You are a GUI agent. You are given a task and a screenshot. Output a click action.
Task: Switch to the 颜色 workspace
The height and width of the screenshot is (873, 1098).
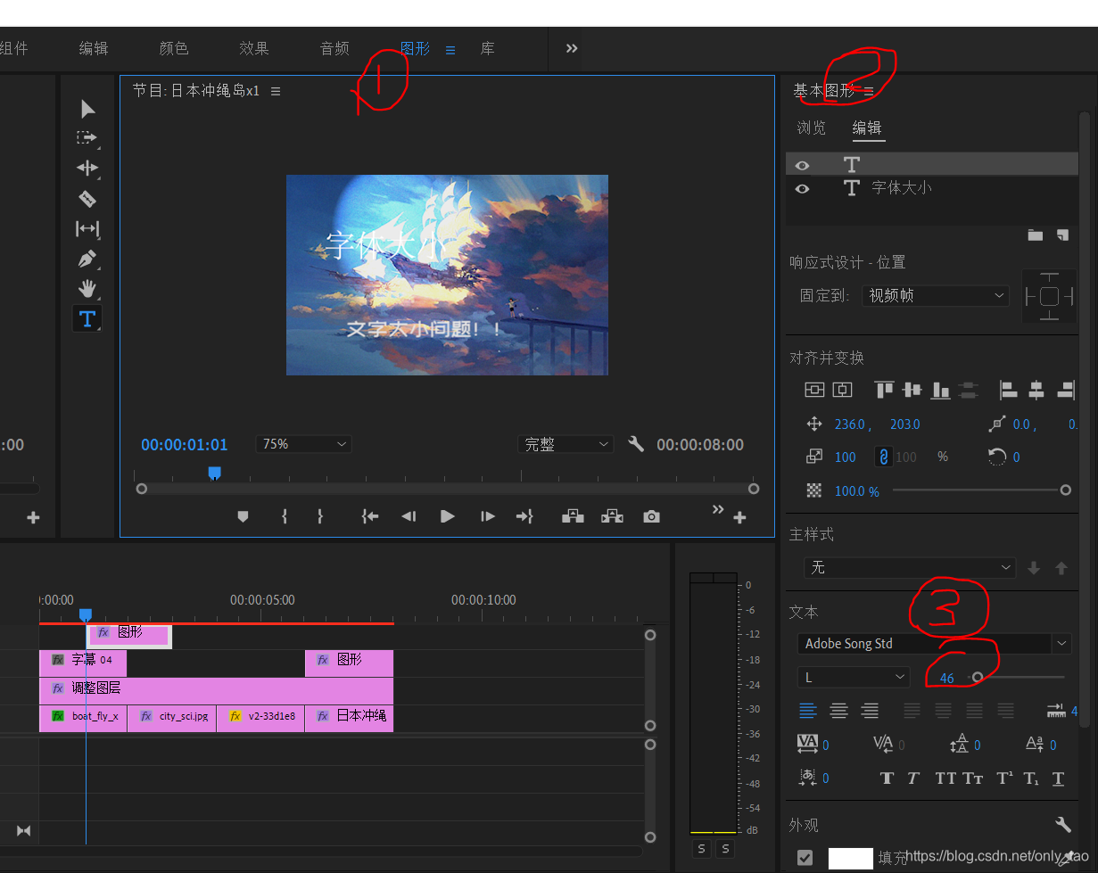tap(174, 49)
